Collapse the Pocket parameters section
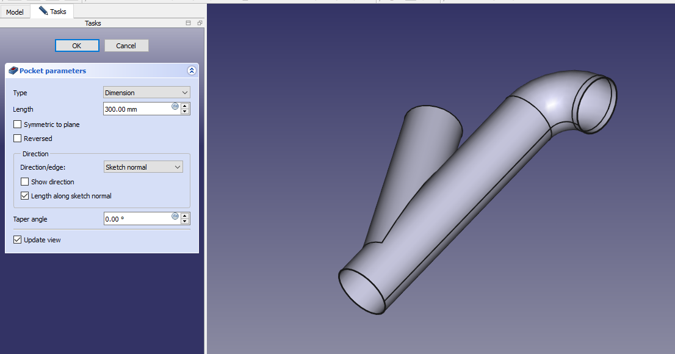This screenshot has width=675, height=354. point(192,71)
